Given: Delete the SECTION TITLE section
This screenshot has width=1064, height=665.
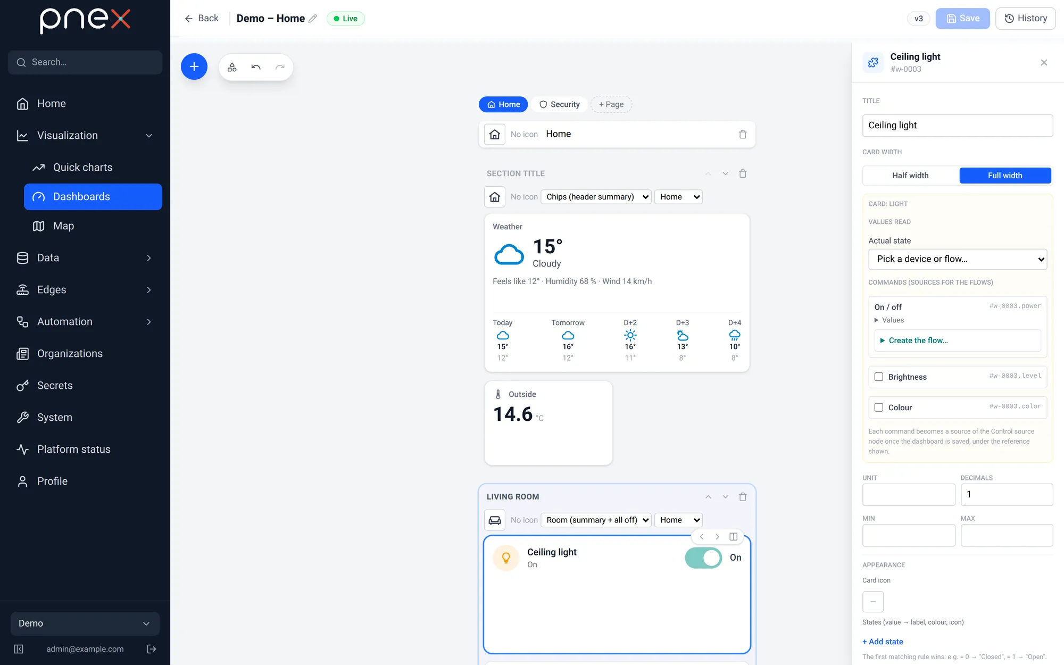Looking at the screenshot, I should [743, 173].
